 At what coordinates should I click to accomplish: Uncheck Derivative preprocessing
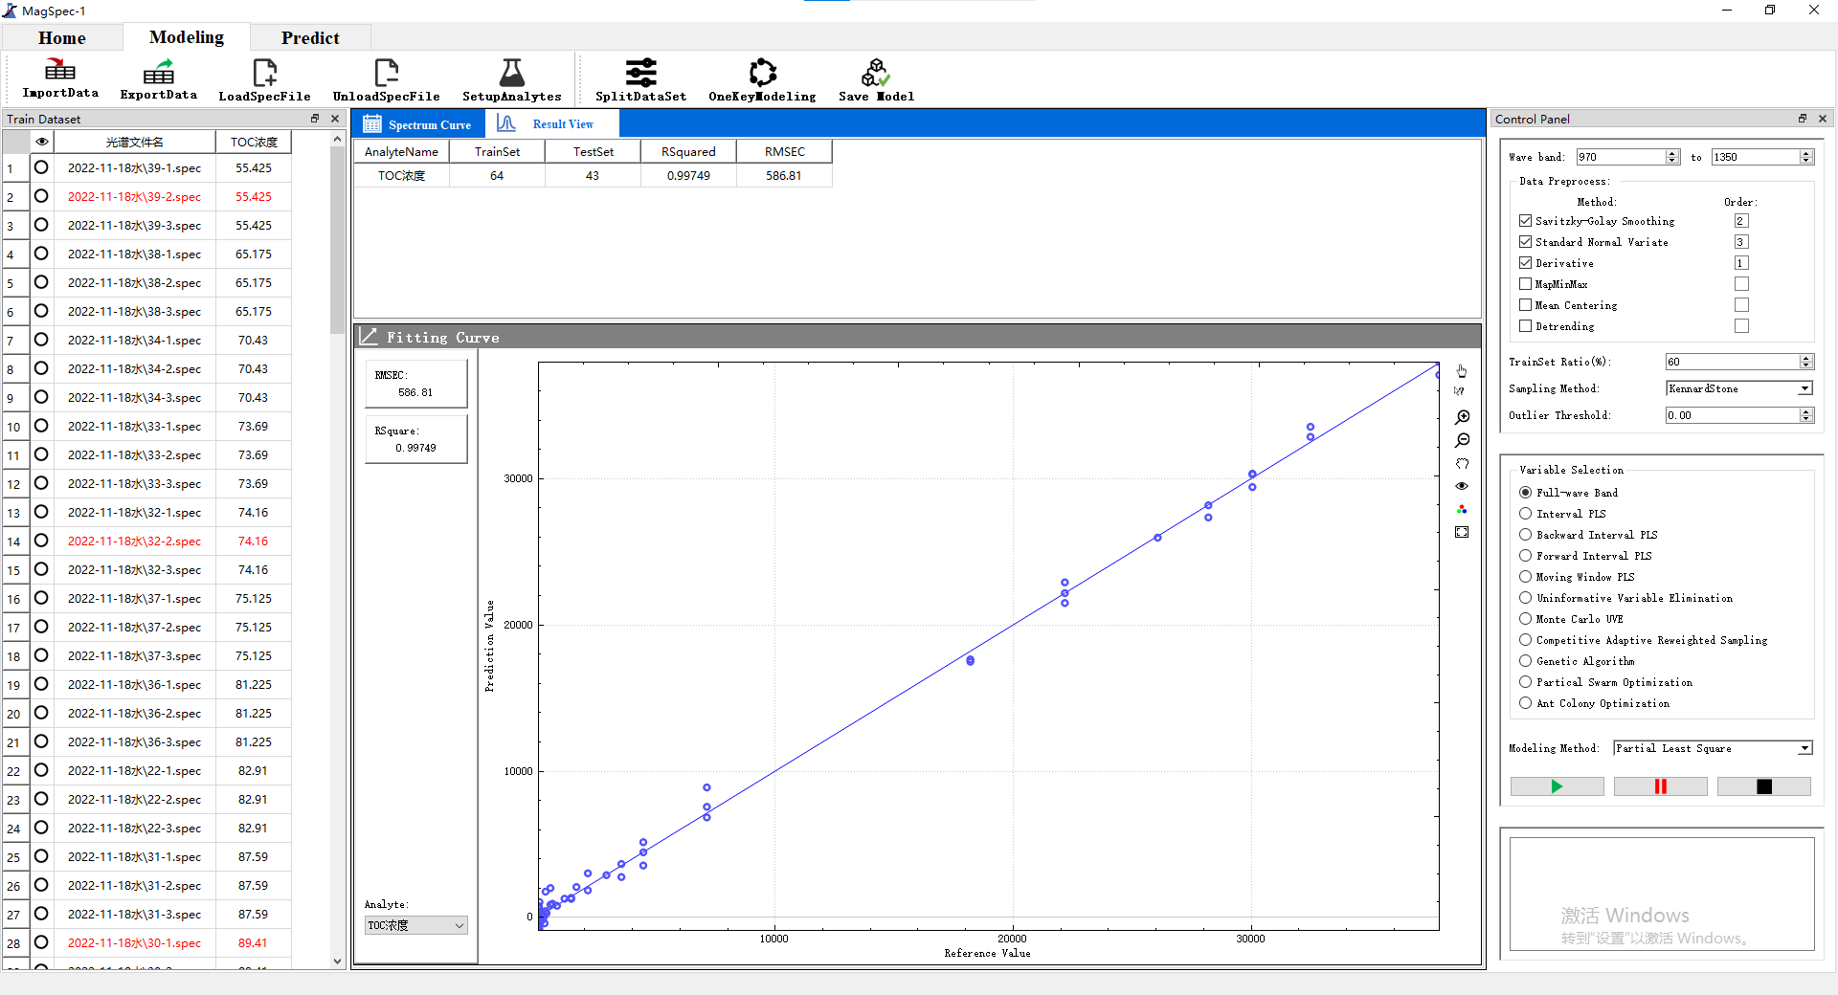tap(1525, 263)
